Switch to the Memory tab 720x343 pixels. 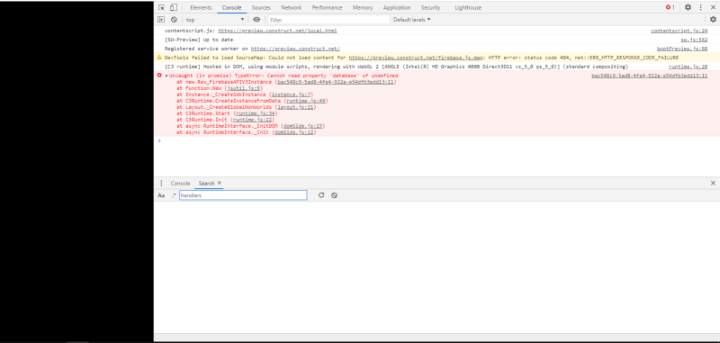[363, 8]
